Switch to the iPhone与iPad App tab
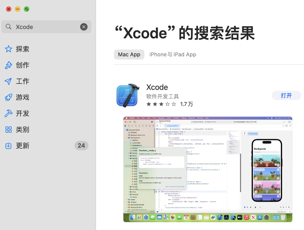304x230 pixels. click(173, 54)
